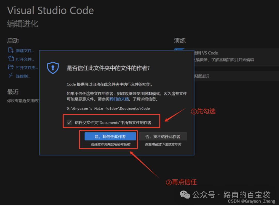Open the "连接到..." link
The height and width of the screenshot is (206, 279).
(x=23, y=76)
